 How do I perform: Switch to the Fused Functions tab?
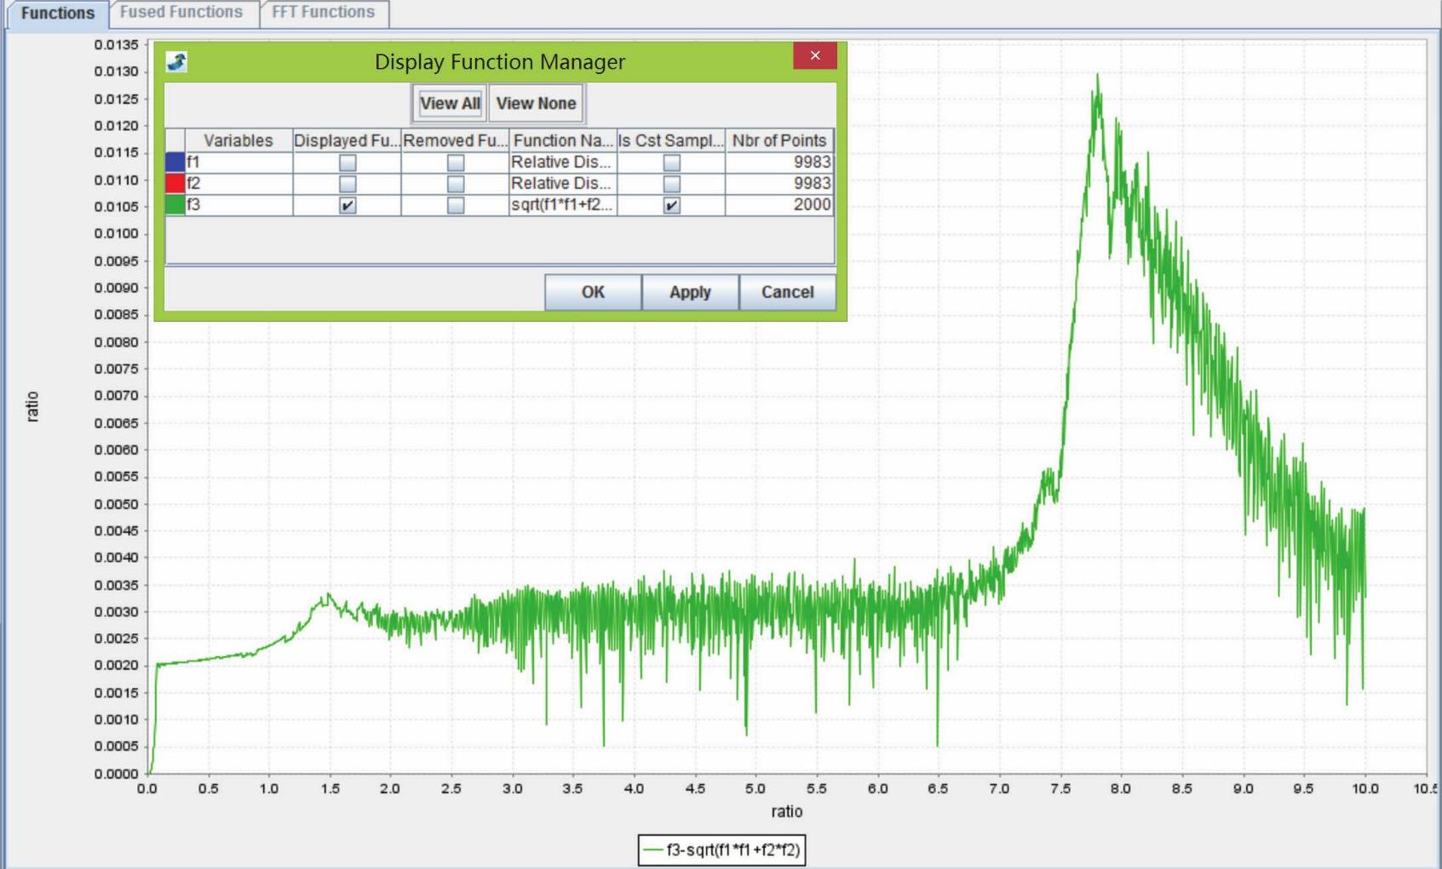[181, 13]
